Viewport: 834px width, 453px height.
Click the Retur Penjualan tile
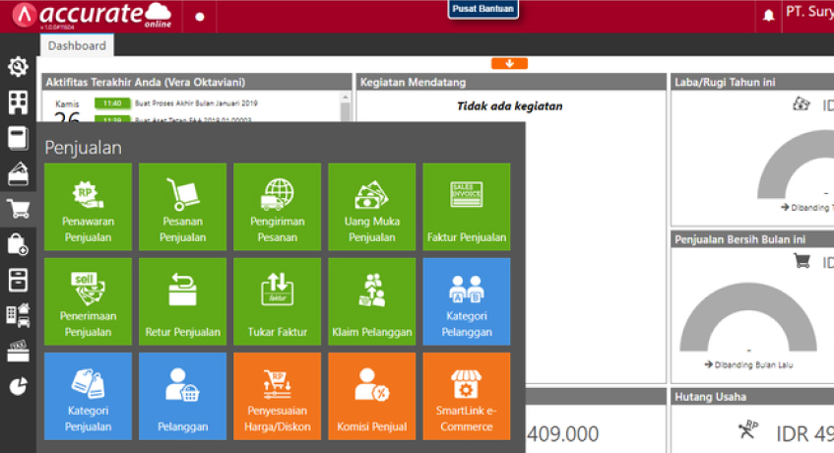pyautogui.click(x=182, y=301)
